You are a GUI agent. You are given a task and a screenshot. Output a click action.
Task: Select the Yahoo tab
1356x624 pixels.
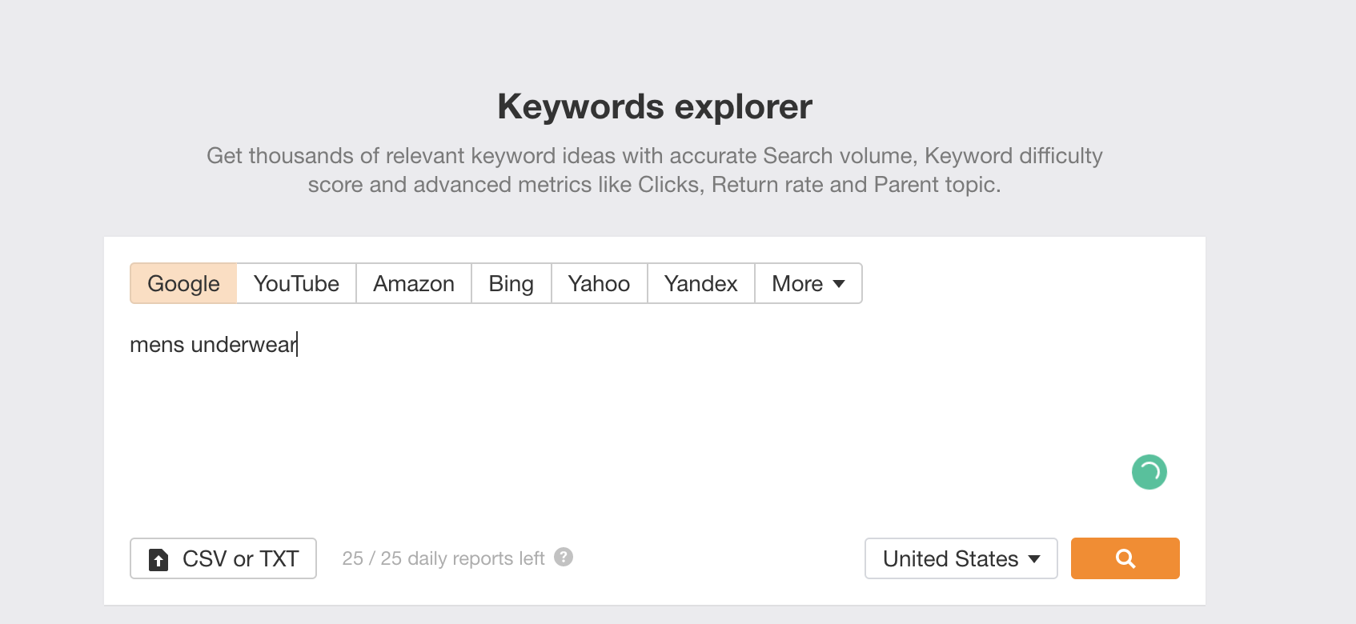click(599, 284)
